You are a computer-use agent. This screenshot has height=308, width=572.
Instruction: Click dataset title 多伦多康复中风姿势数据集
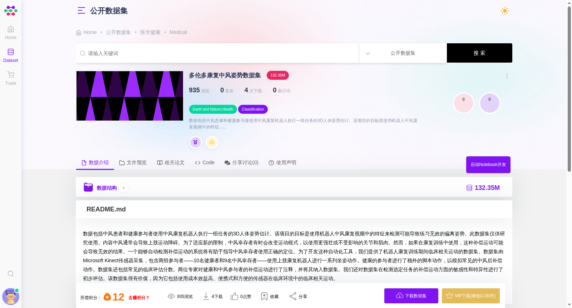click(225, 75)
